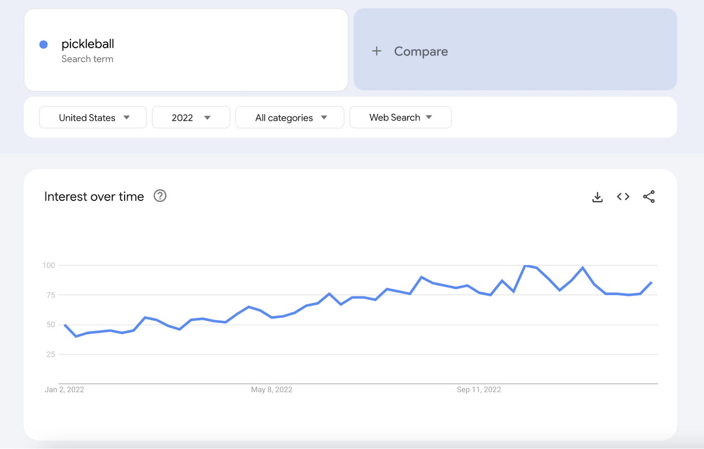Click the 100 value gridline label
Screen dimensions: 704x449
[50, 265]
